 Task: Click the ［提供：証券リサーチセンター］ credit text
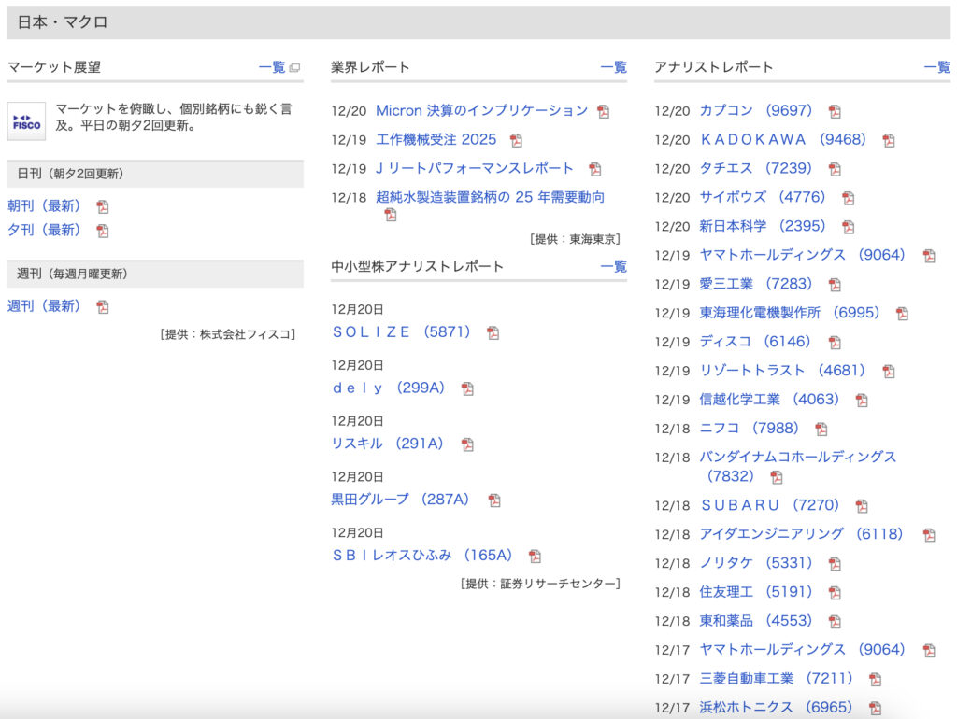(x=540, y=584)
